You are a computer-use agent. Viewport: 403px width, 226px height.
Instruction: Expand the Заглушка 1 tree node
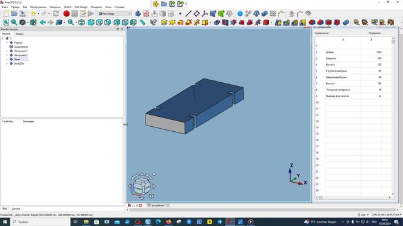click(x=7, y=51)
